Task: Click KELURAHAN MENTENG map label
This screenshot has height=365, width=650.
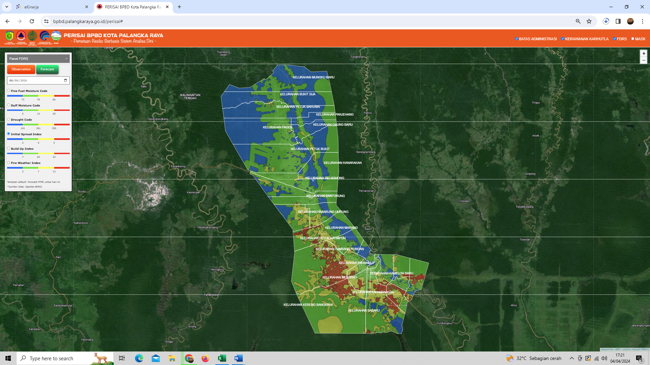Action: tap(340, 277)
